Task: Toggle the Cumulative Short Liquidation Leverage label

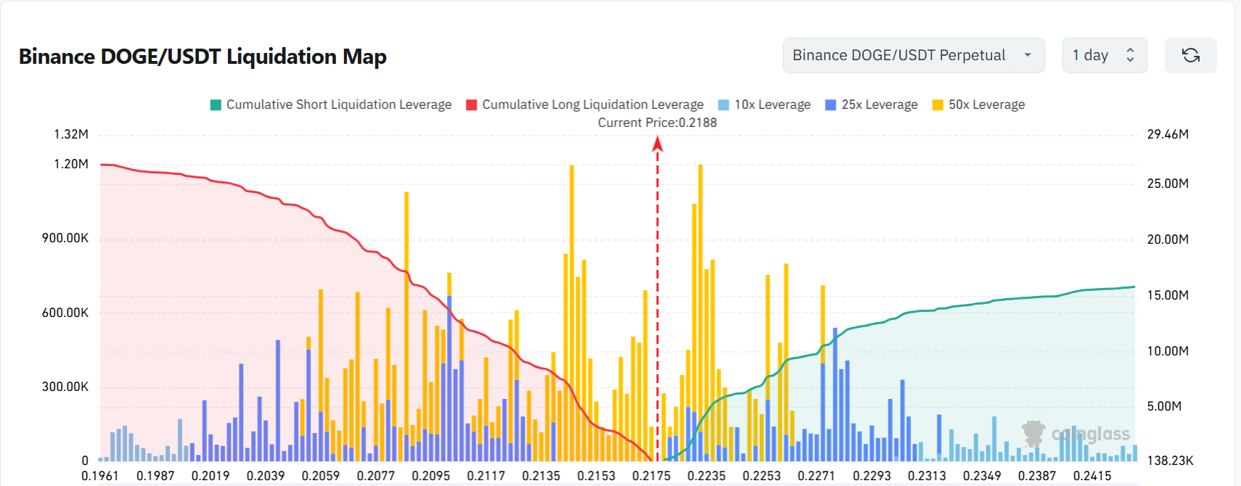Action: pyautogui.click(x=338, y=104)
